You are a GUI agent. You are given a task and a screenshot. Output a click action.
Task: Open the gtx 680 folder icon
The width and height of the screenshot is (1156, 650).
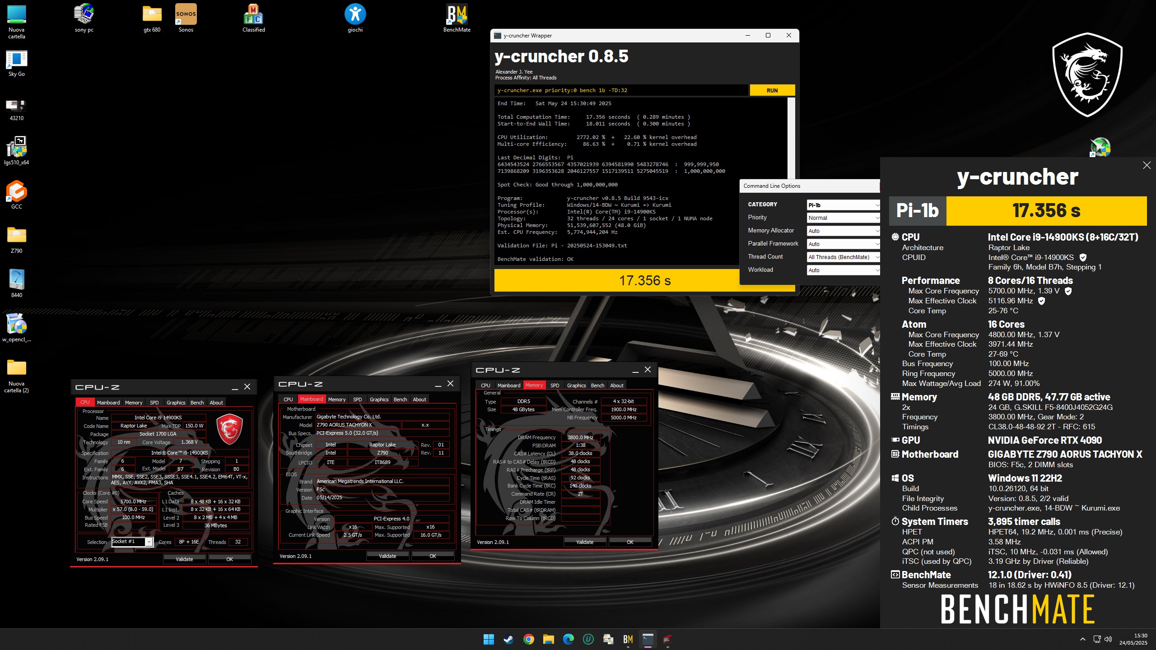tap(152, 19)
